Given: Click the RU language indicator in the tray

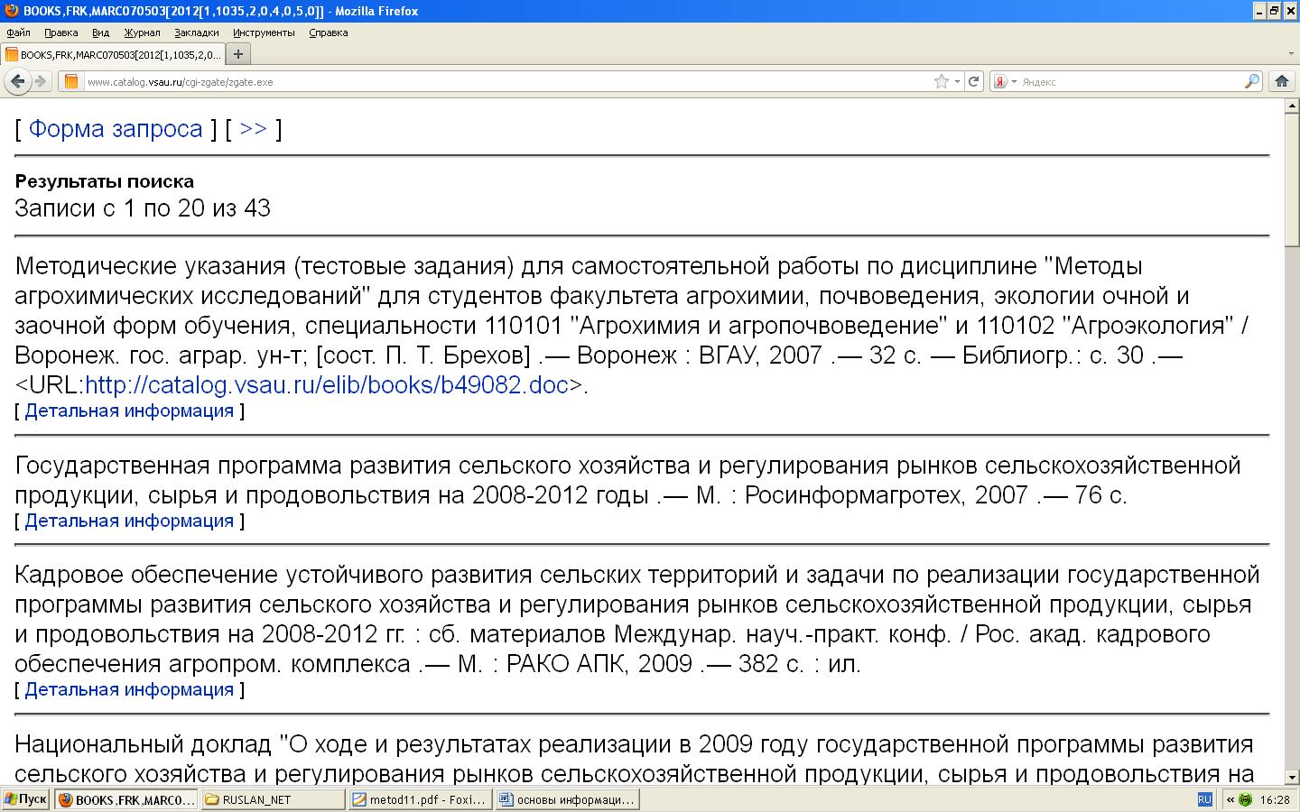Looking at the screenshot, I should click(x=1204, y=799).
